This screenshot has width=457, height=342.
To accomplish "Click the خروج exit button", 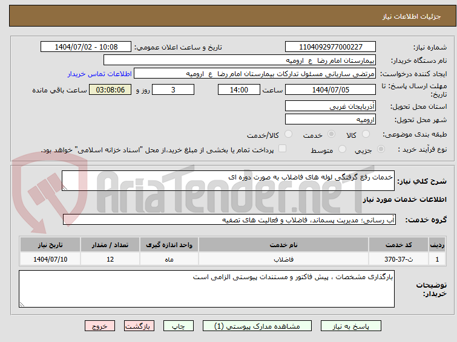I will [x=100, y=326].
